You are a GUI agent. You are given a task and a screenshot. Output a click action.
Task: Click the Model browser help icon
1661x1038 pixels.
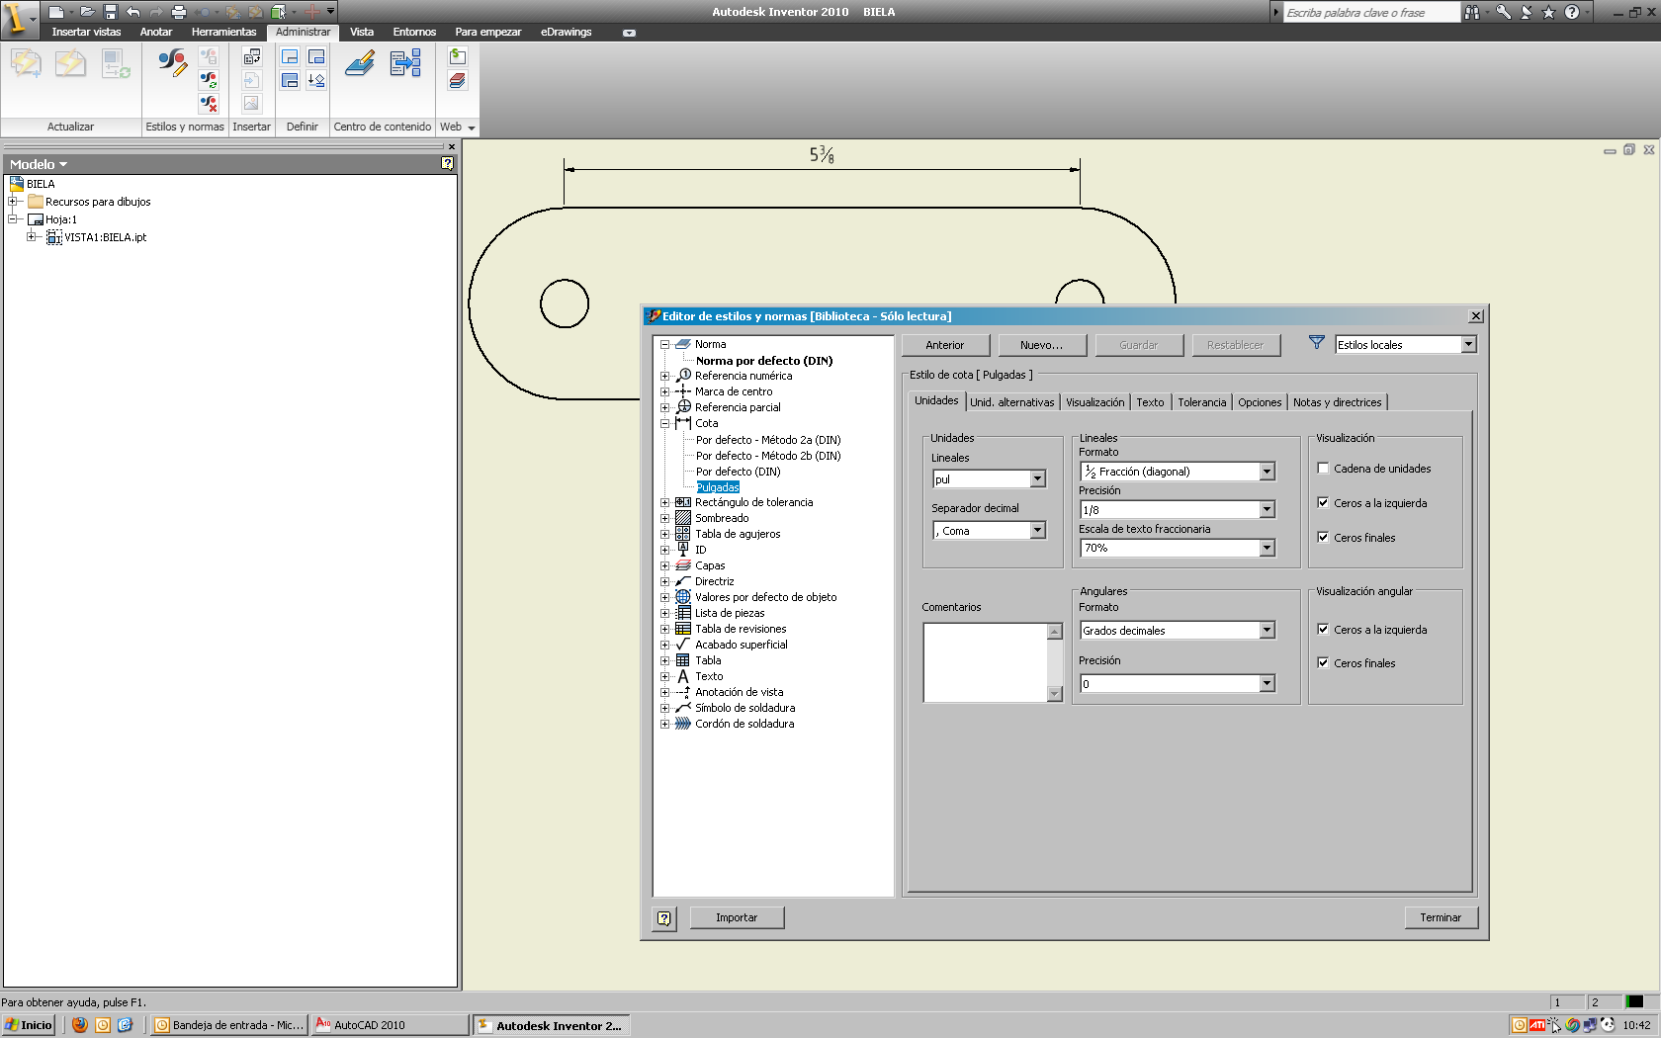coord(448,164)
